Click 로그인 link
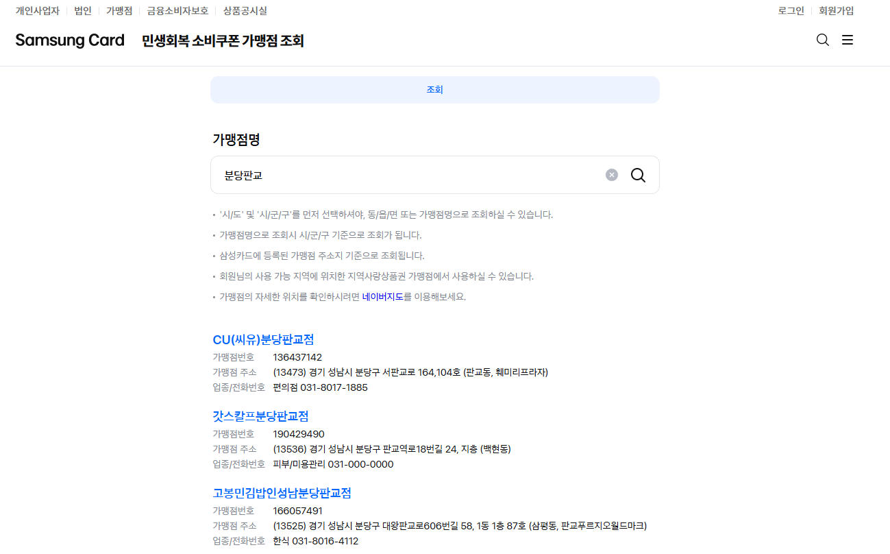 pyautogui.click(x=791, y=11)
